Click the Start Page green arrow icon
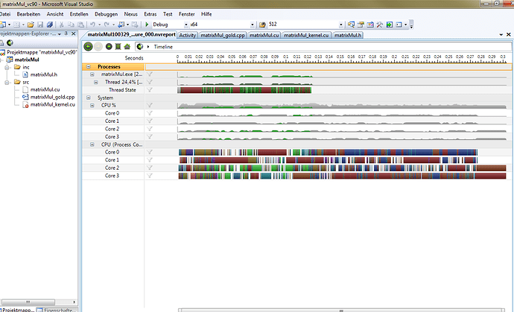This screenshot has width=514, height=312. (x=390, y=25)
